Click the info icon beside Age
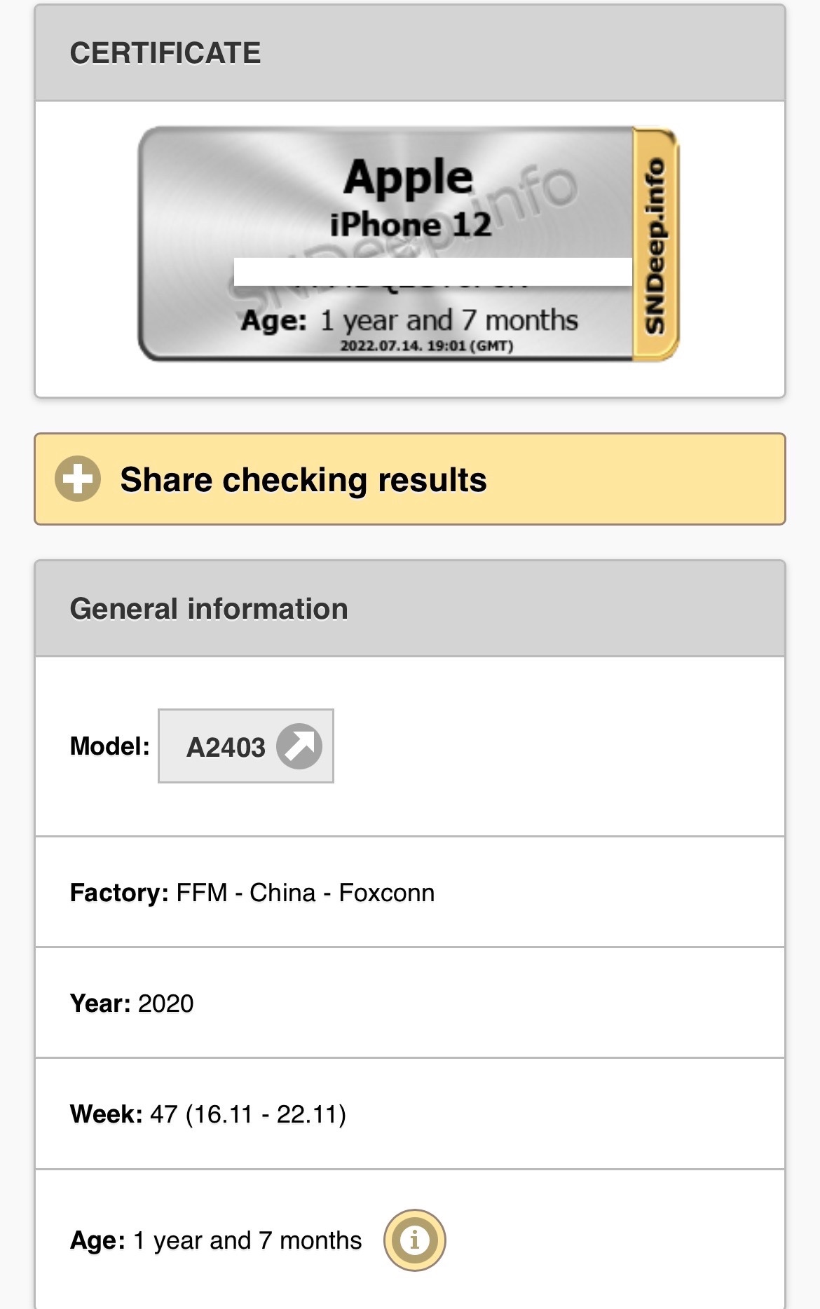Viewport: 820px width, 1309px height. [414, 1240]
